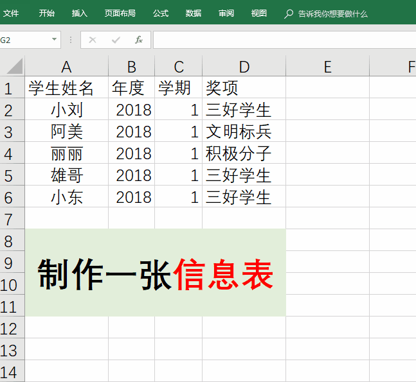
Task: Select row 1 header
Action: tap(12, 87)
